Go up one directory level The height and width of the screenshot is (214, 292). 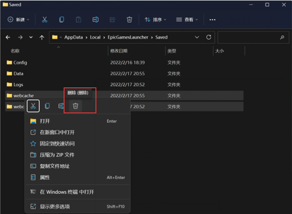tap(42, 38)
